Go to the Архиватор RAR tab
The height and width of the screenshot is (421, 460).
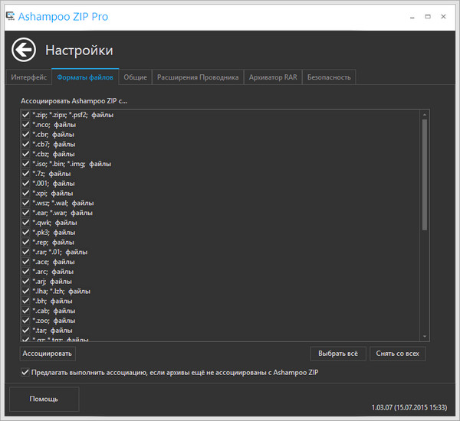pyautogui.click(x=272, y=77)
